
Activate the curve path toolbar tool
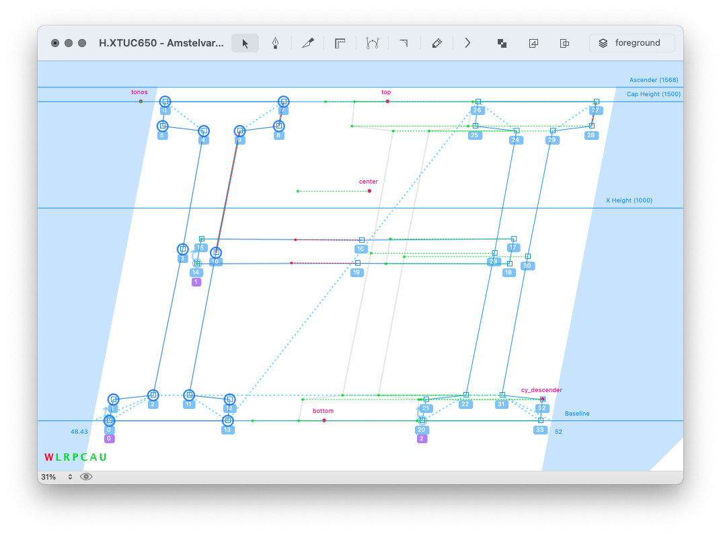[372, 43]
